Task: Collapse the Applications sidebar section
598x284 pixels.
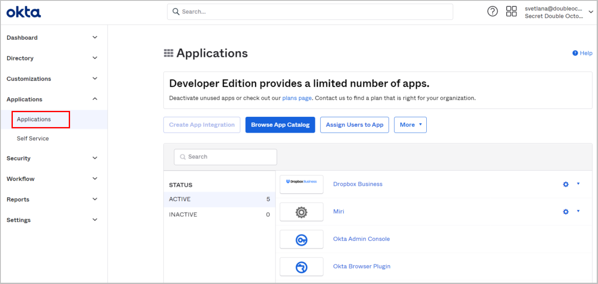Action: (95, 99)
